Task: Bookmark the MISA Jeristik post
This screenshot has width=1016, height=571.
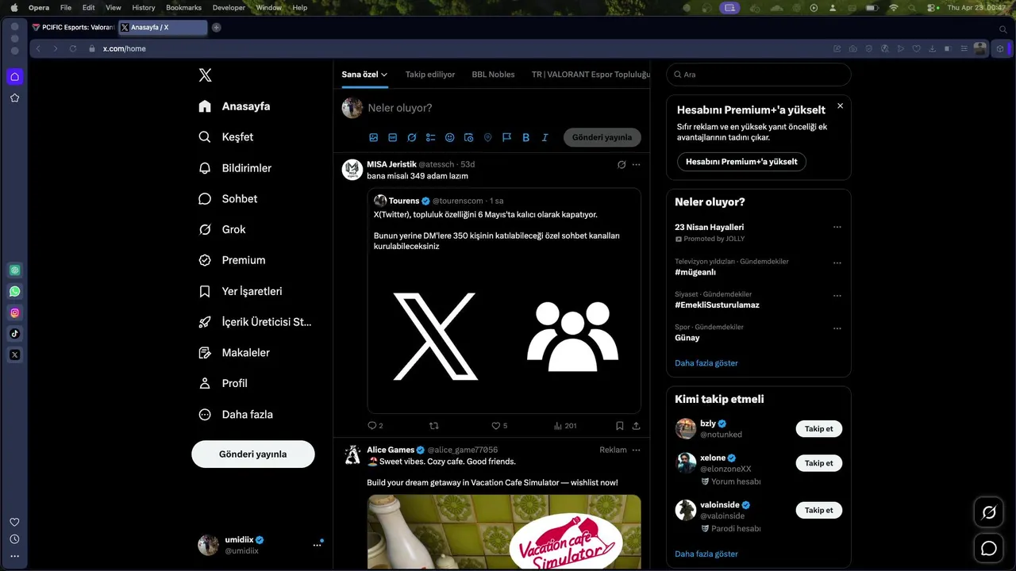Action: coord(620,426)
